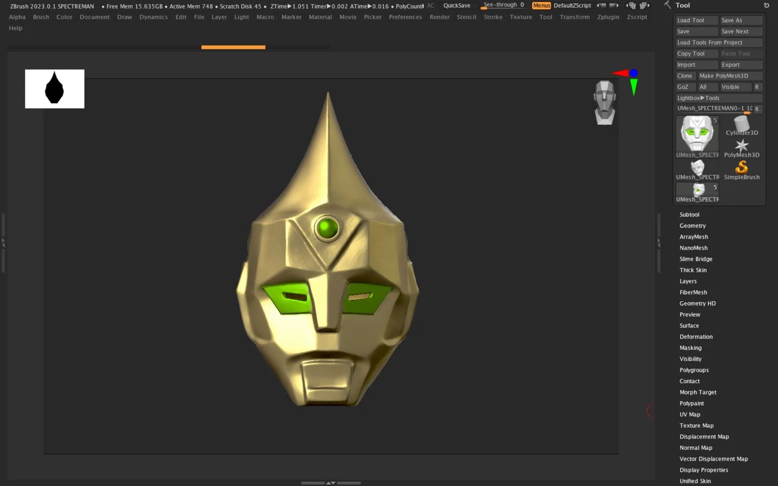Screen dimensions: 778x486
Task: Select the PolyMesh3D star tool
Action: tap(742, 147)
